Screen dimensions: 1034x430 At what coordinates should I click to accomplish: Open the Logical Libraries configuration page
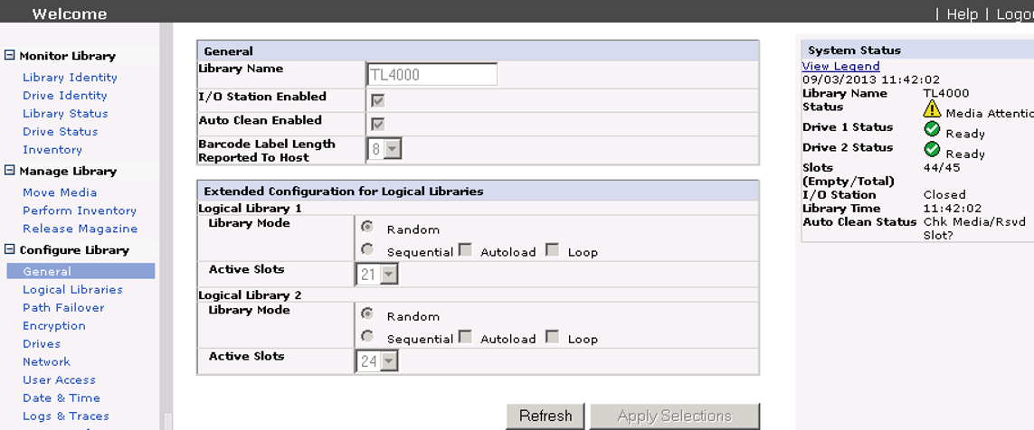72,290
